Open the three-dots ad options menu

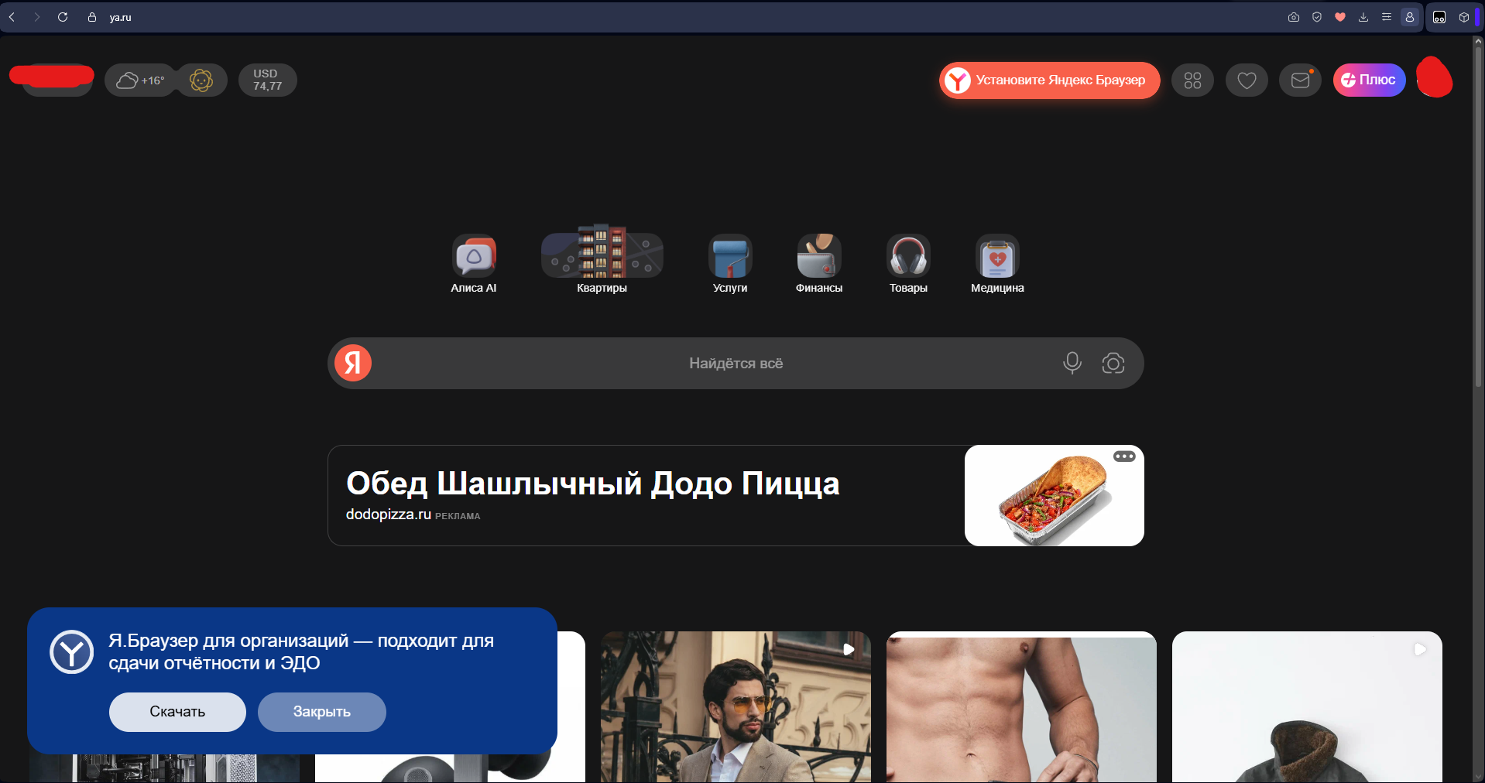(x=1124, y=456)
